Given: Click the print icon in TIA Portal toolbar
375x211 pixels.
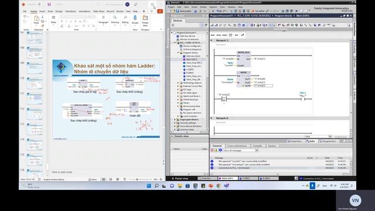Looking at the screenshot, I should click(x=195, y=11).
